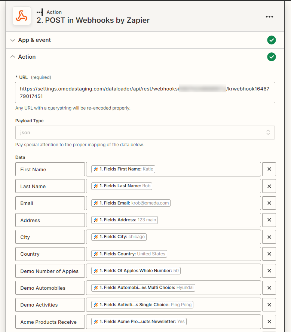Delete the Address field mapping row
This screenshot has width=291, height=332.
(x=269, y=220)
